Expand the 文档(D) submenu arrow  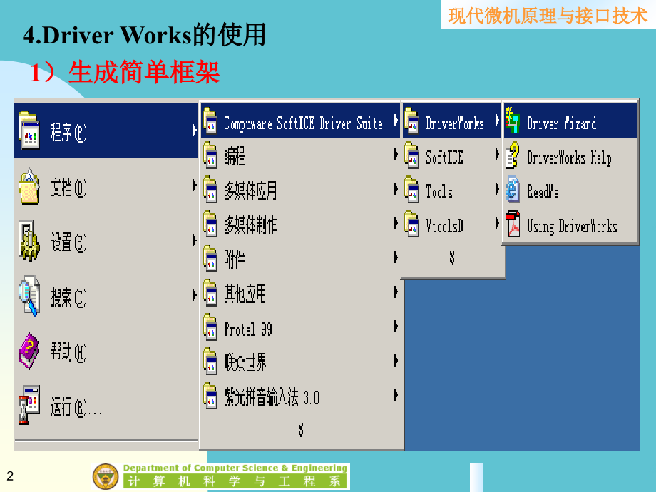(195, 185)
